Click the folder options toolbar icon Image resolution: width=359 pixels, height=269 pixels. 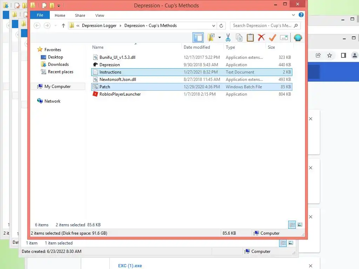point(211,37)
